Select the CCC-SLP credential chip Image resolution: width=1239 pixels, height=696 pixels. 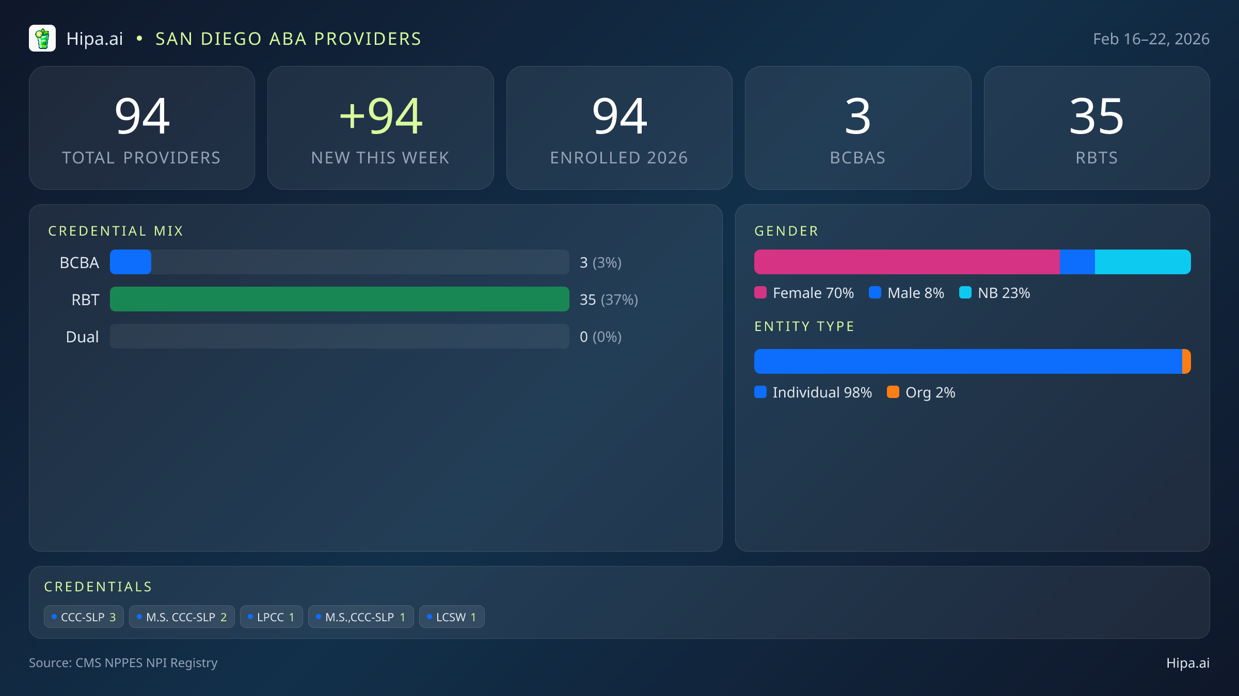[x=84, y=617]
